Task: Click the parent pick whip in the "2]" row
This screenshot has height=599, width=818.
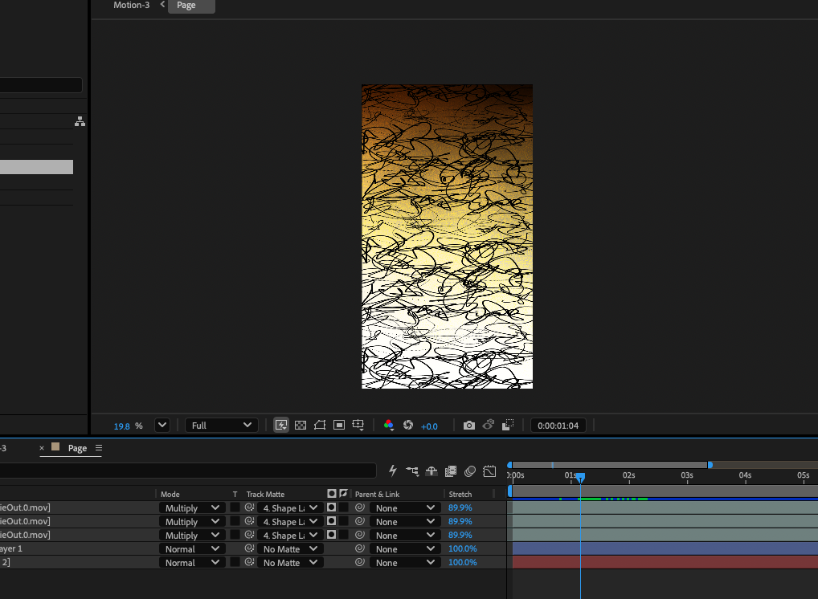Action: pos(359,562)
